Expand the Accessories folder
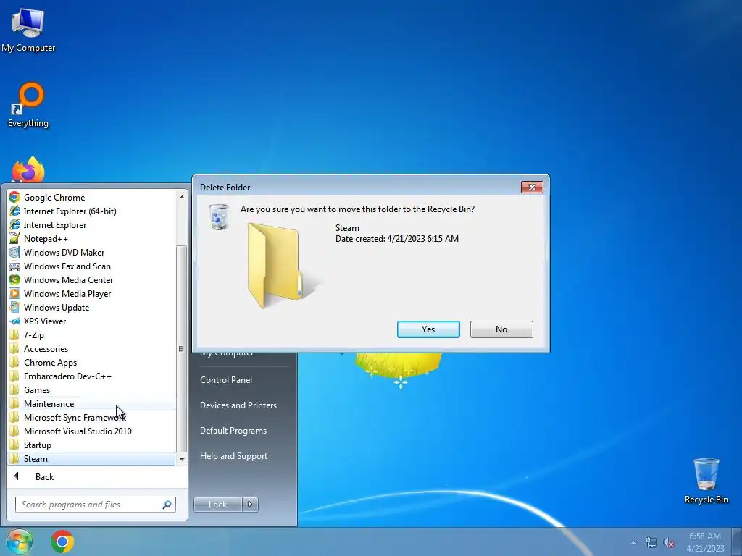 click(x=91, y=348)
